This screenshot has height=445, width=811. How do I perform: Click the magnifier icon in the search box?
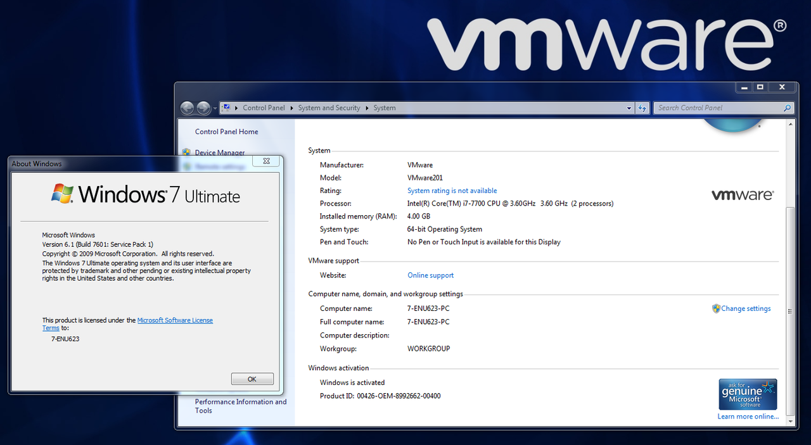[788, 108]
